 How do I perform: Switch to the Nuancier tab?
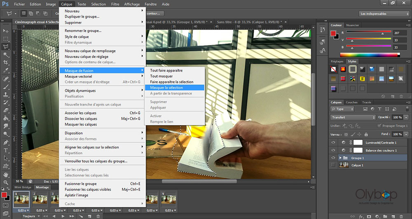pyautogui.click(x=352, y=25)
